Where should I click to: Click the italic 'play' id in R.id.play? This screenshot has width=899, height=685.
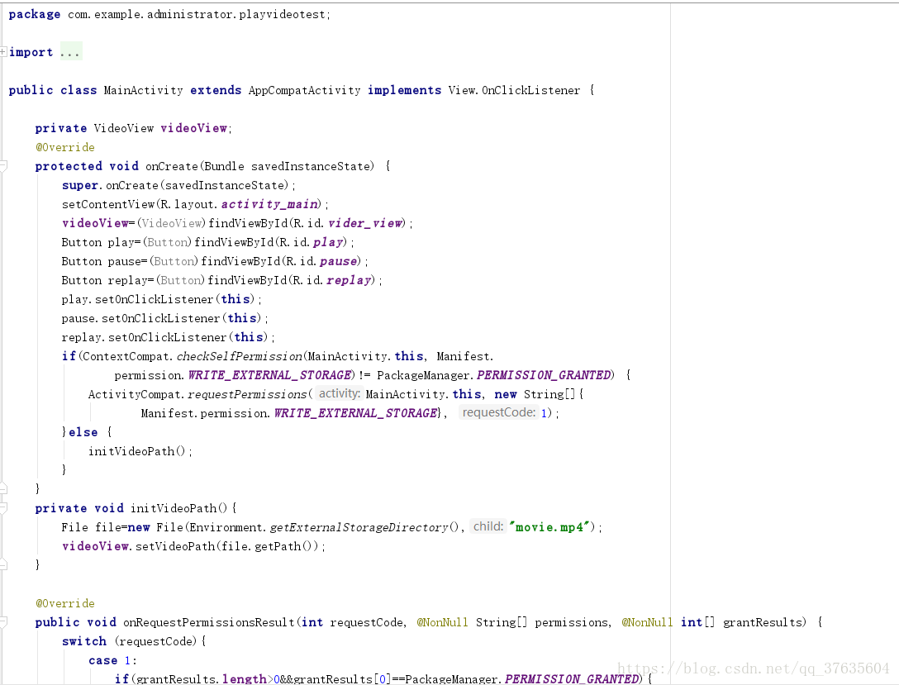(327, 242)
